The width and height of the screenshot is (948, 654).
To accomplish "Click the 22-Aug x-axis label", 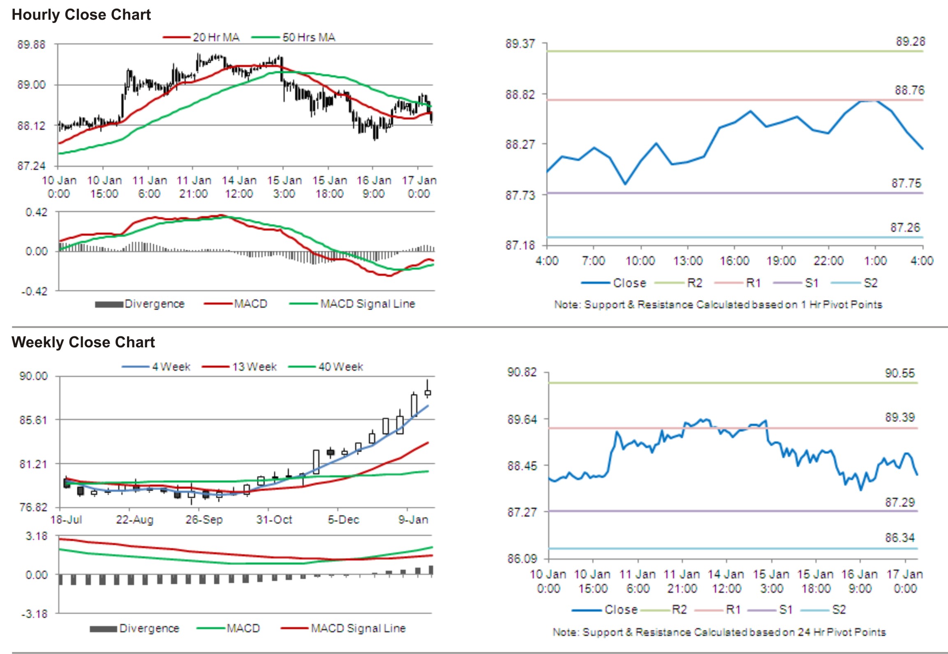I will [135, 520].
